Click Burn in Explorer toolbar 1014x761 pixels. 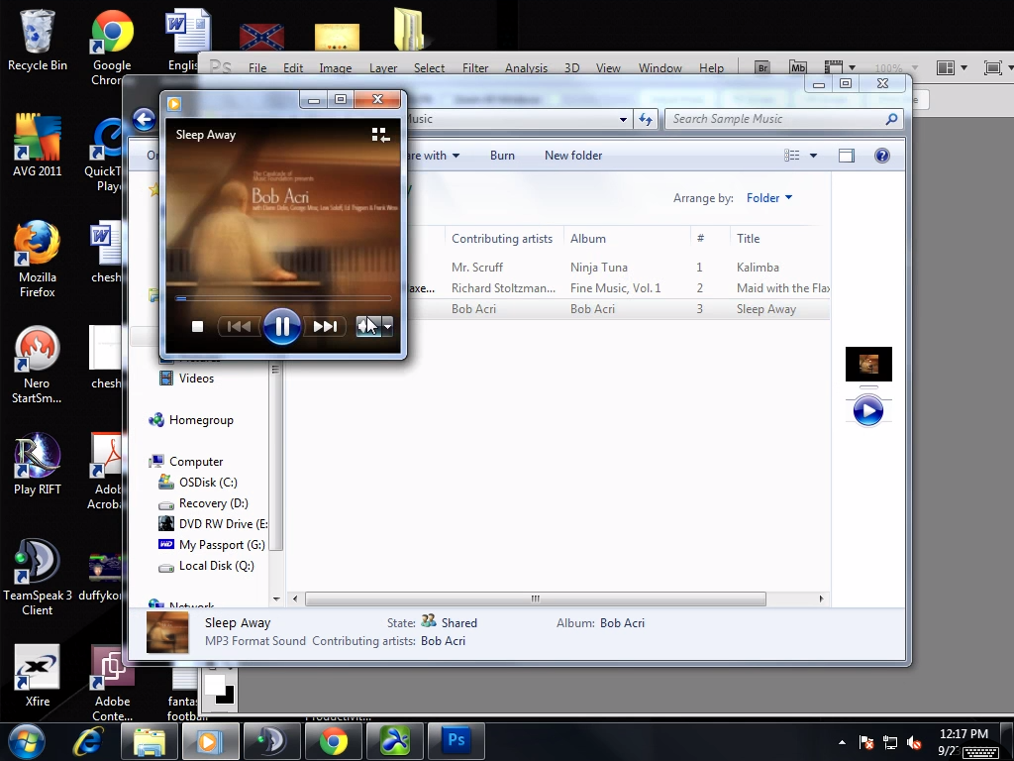pos(502,156)
